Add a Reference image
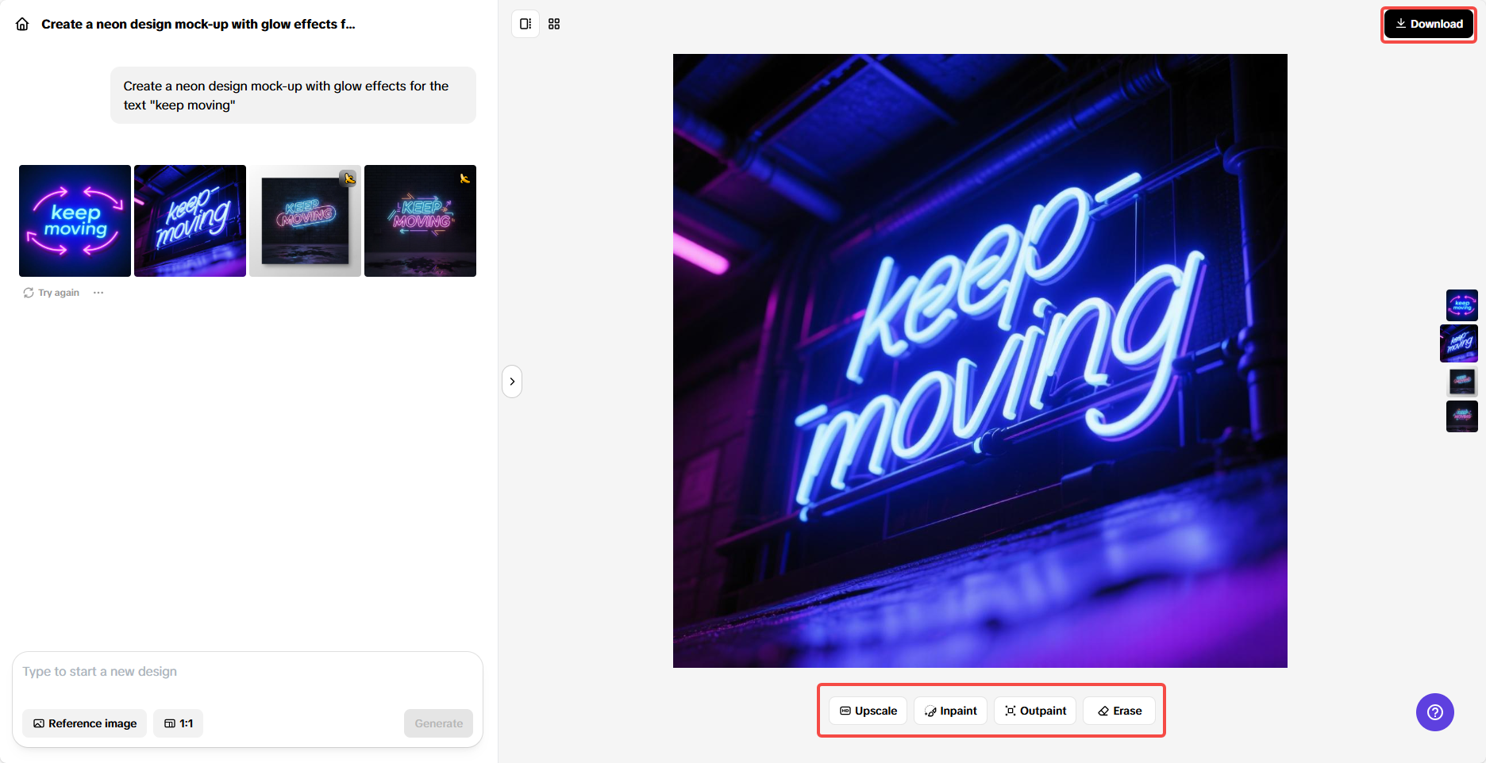Viewport: 1486px width, 763px height. coord(84,723)
